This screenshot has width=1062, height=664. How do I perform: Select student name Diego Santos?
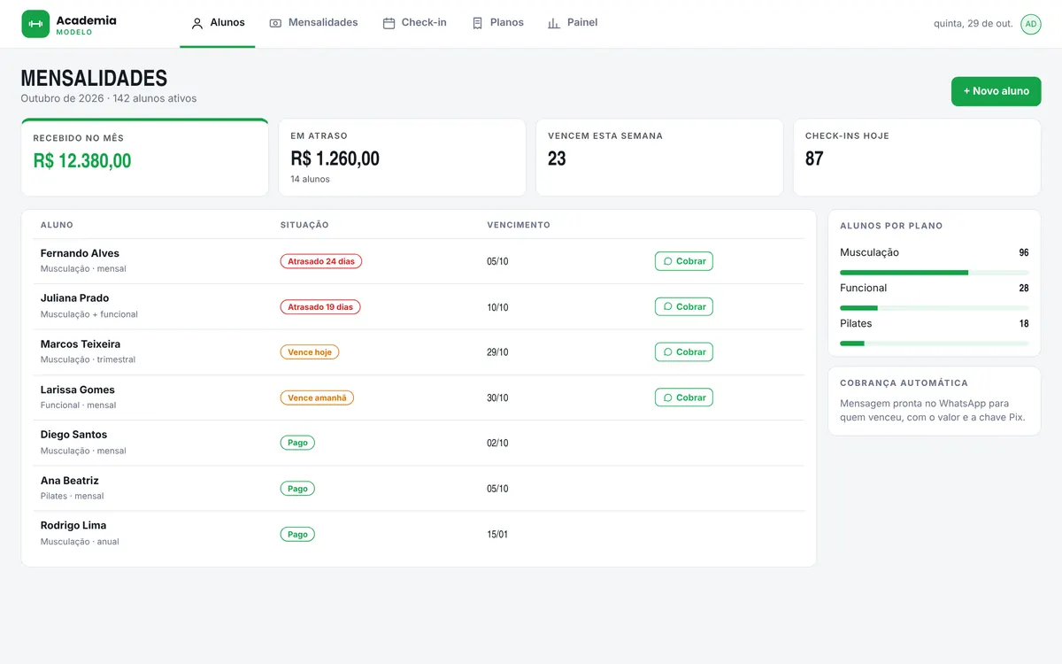pos(74,435)
